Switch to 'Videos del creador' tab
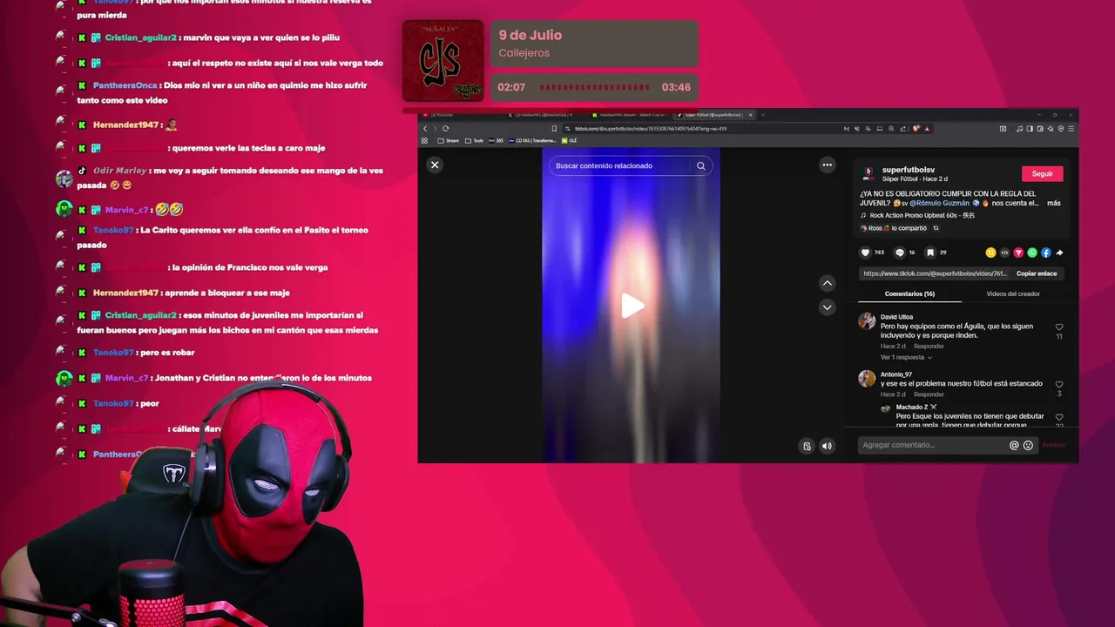 tap(1013, 293)
